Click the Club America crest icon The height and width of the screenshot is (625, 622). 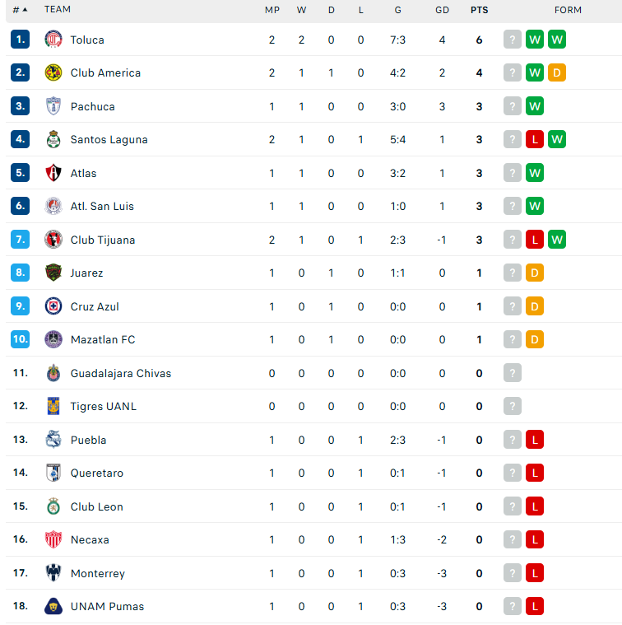pyautogui.click(x=53, y=72)
